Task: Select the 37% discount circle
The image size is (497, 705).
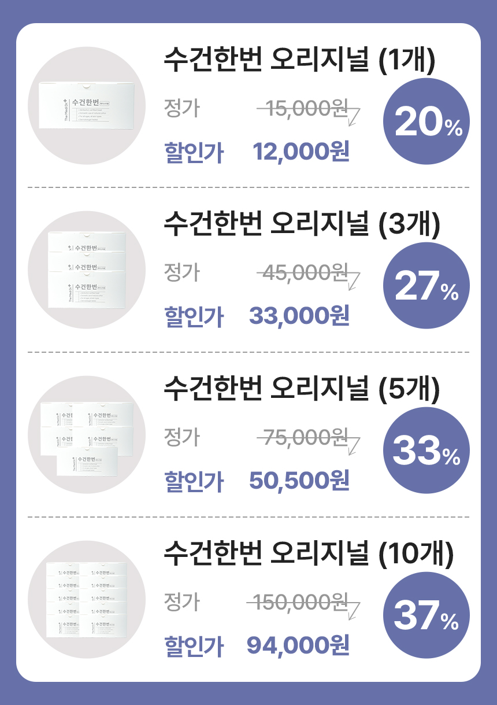Action: (x=426, y=615)
